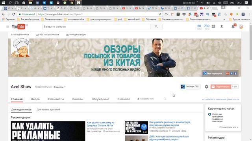Image resolution: width=252 pixels, height=141 pixels.
Task: Switch to the 'Видео' channel tab
Action: coord(35,99)
